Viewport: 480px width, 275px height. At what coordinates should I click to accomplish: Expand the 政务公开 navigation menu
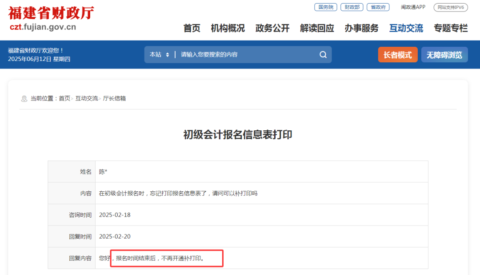(x=272, y=28)
